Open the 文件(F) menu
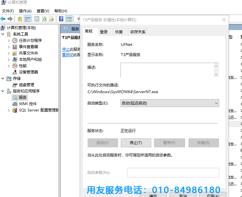 click(8, 11)
